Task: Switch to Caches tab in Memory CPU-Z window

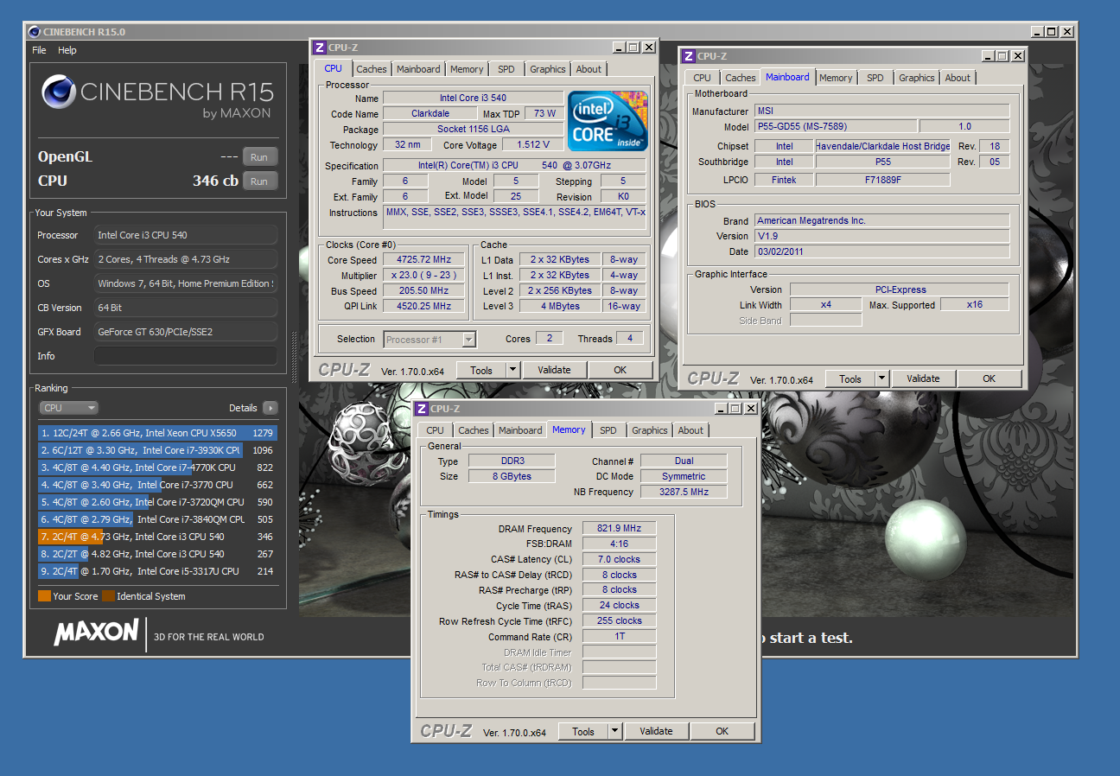Action: pos(474,430)
